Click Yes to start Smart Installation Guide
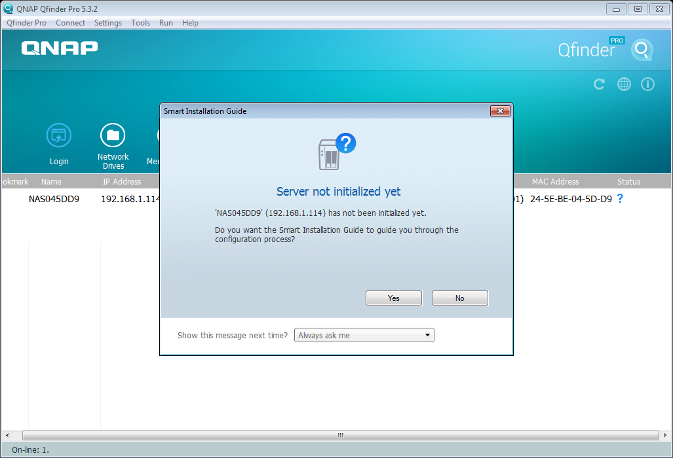Image resolution: width=673 pixels, height=458 pixels. [x=394, y=298]
